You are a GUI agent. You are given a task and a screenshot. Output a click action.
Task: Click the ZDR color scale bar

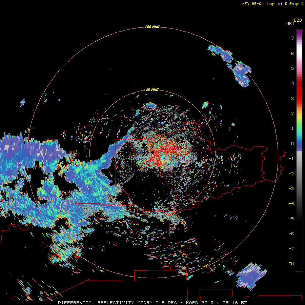pos(299,150)
